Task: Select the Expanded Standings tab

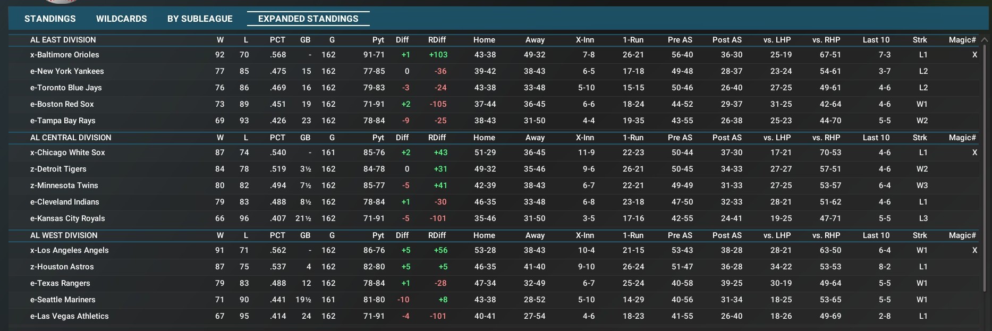Action: tap(308, 19)
